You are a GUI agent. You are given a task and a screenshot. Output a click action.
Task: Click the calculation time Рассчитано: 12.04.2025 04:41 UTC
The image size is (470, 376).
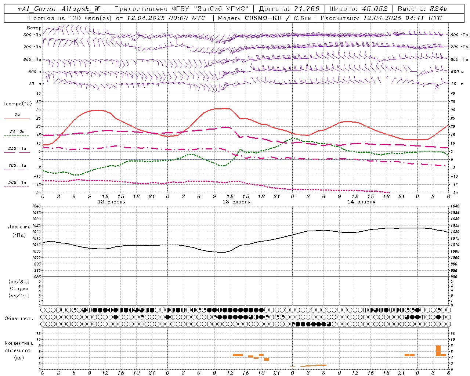pos(381,18)
